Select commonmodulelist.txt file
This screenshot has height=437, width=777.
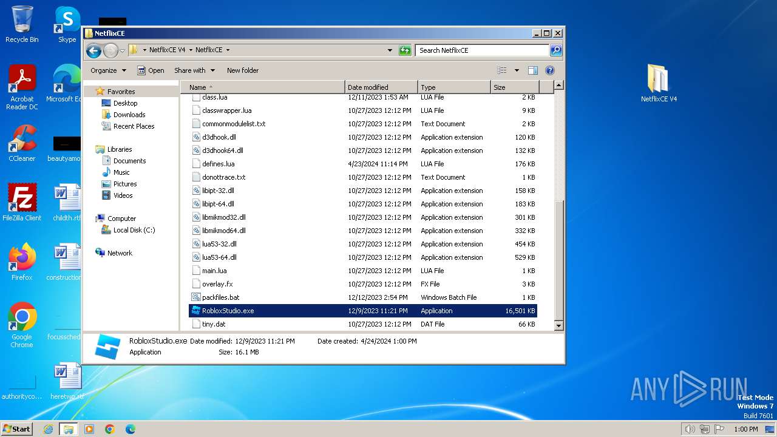pos(234,124)
